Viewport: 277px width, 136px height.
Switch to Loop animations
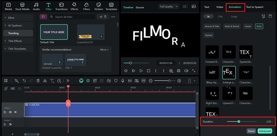pos(234,17)
